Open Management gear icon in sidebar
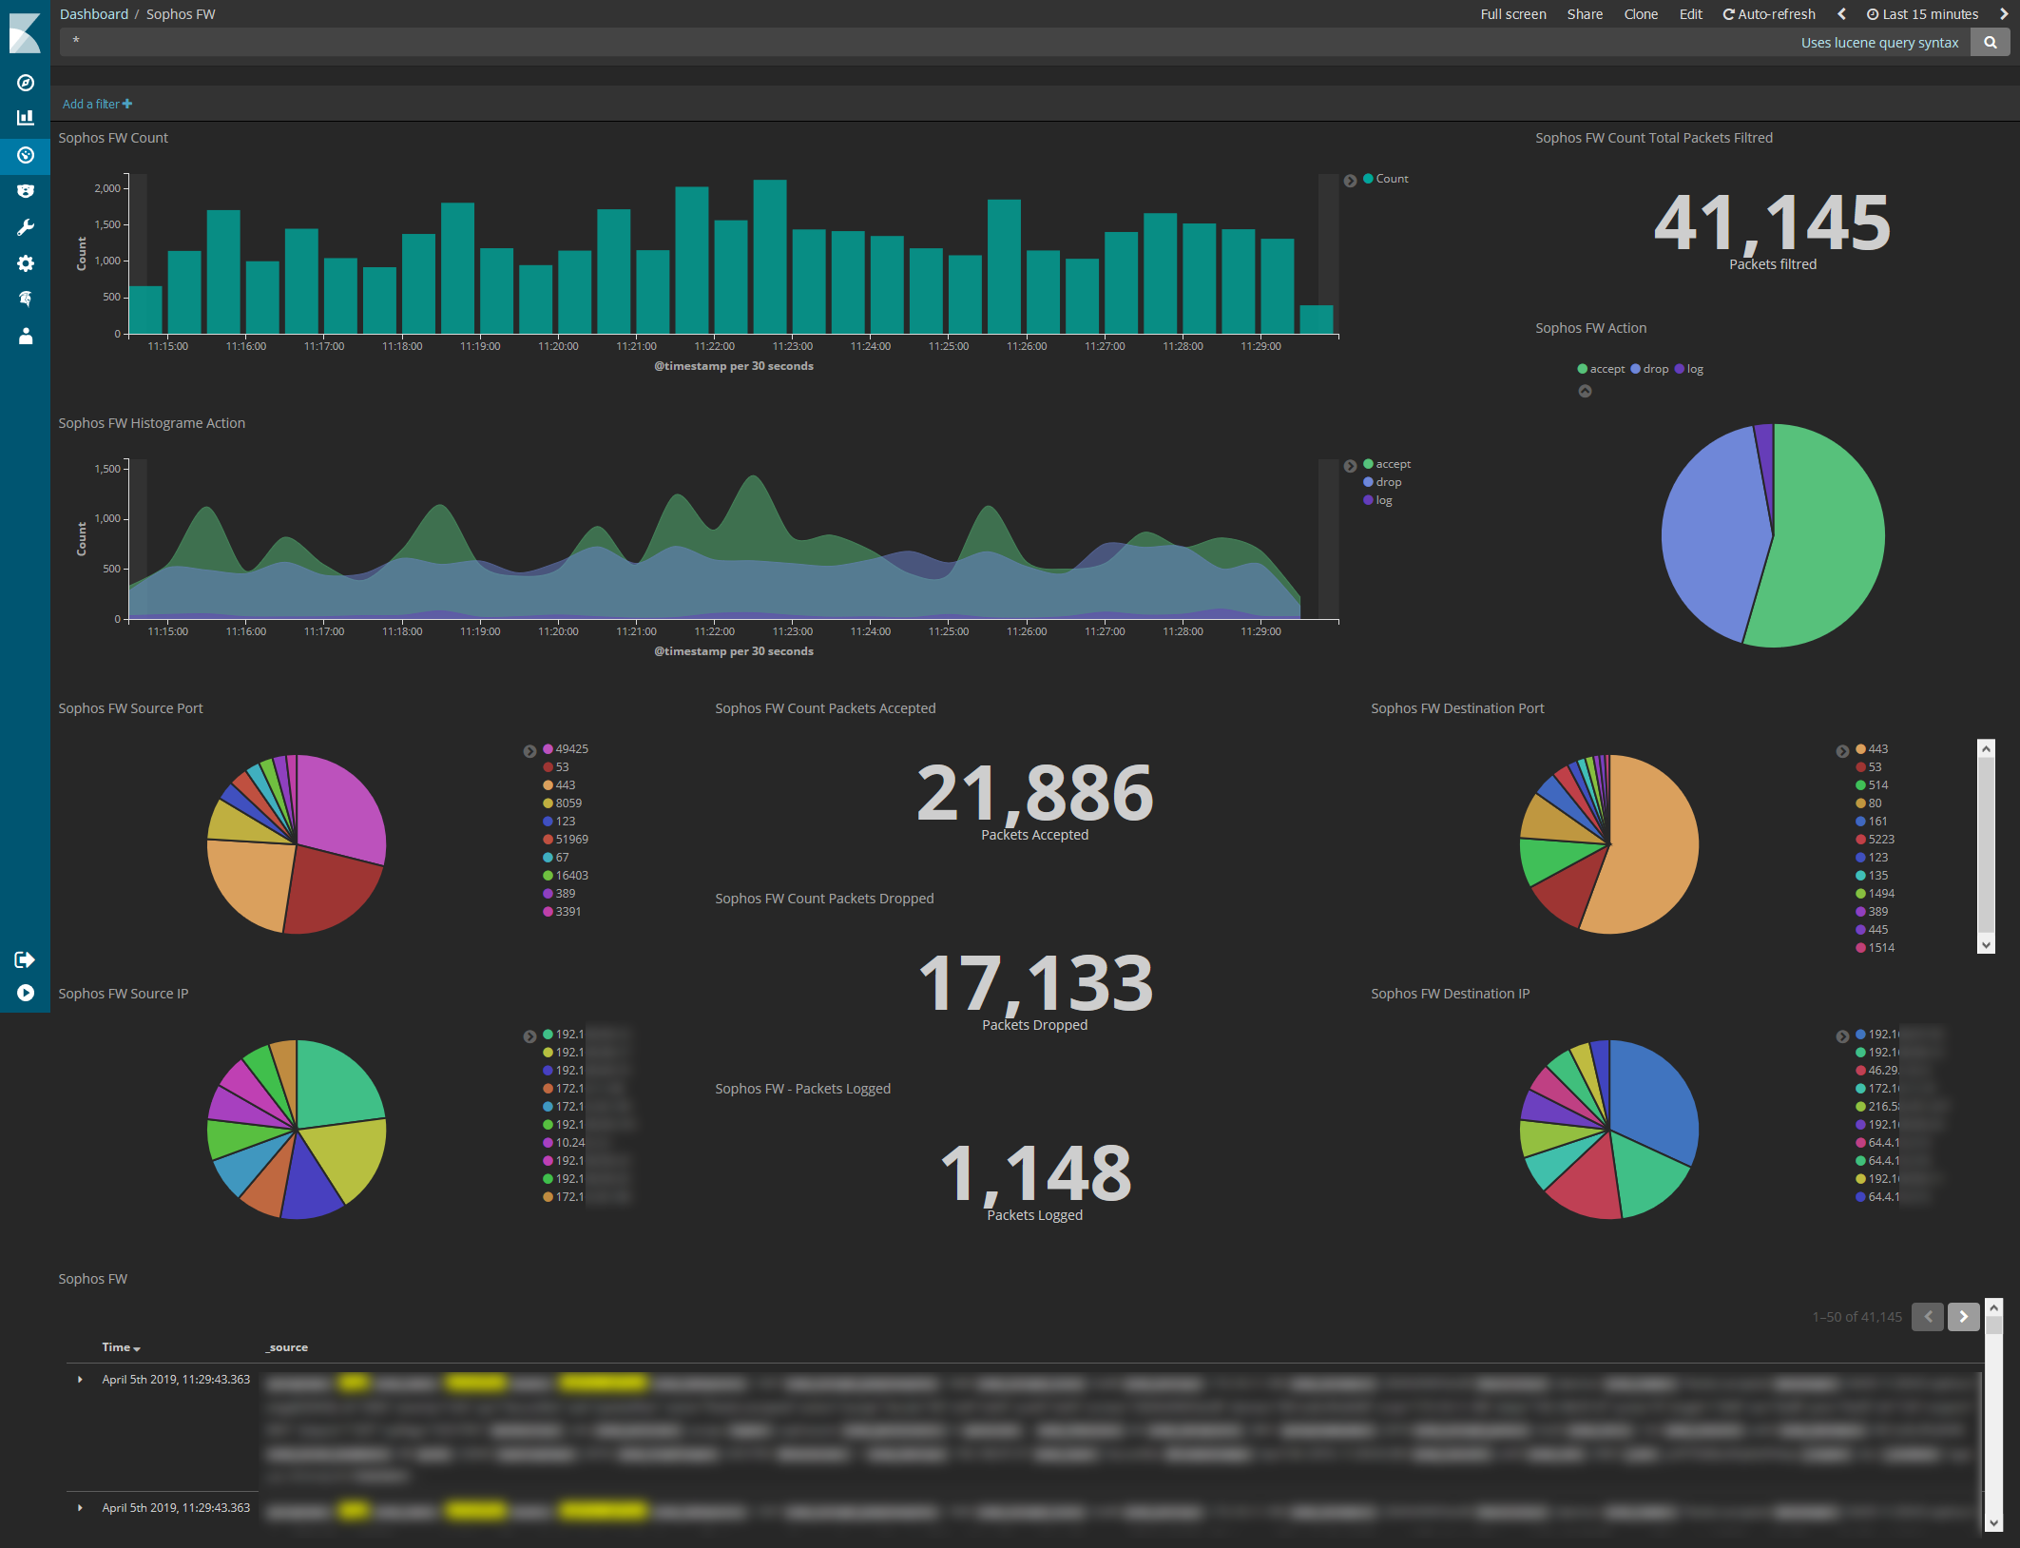2020x1548 pixels. click(x=26, y=263)
